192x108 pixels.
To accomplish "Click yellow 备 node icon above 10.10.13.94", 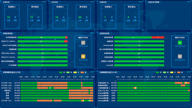I will point(83,56).
